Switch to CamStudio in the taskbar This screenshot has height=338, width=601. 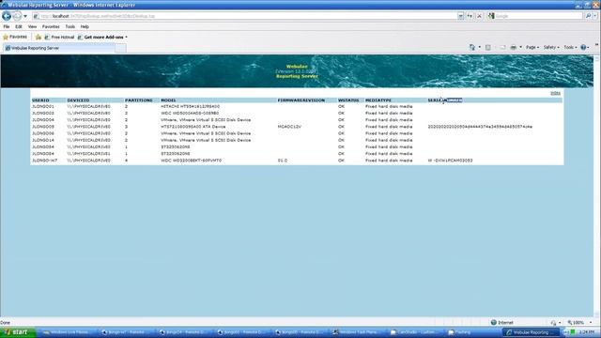(x=415, y=332)
